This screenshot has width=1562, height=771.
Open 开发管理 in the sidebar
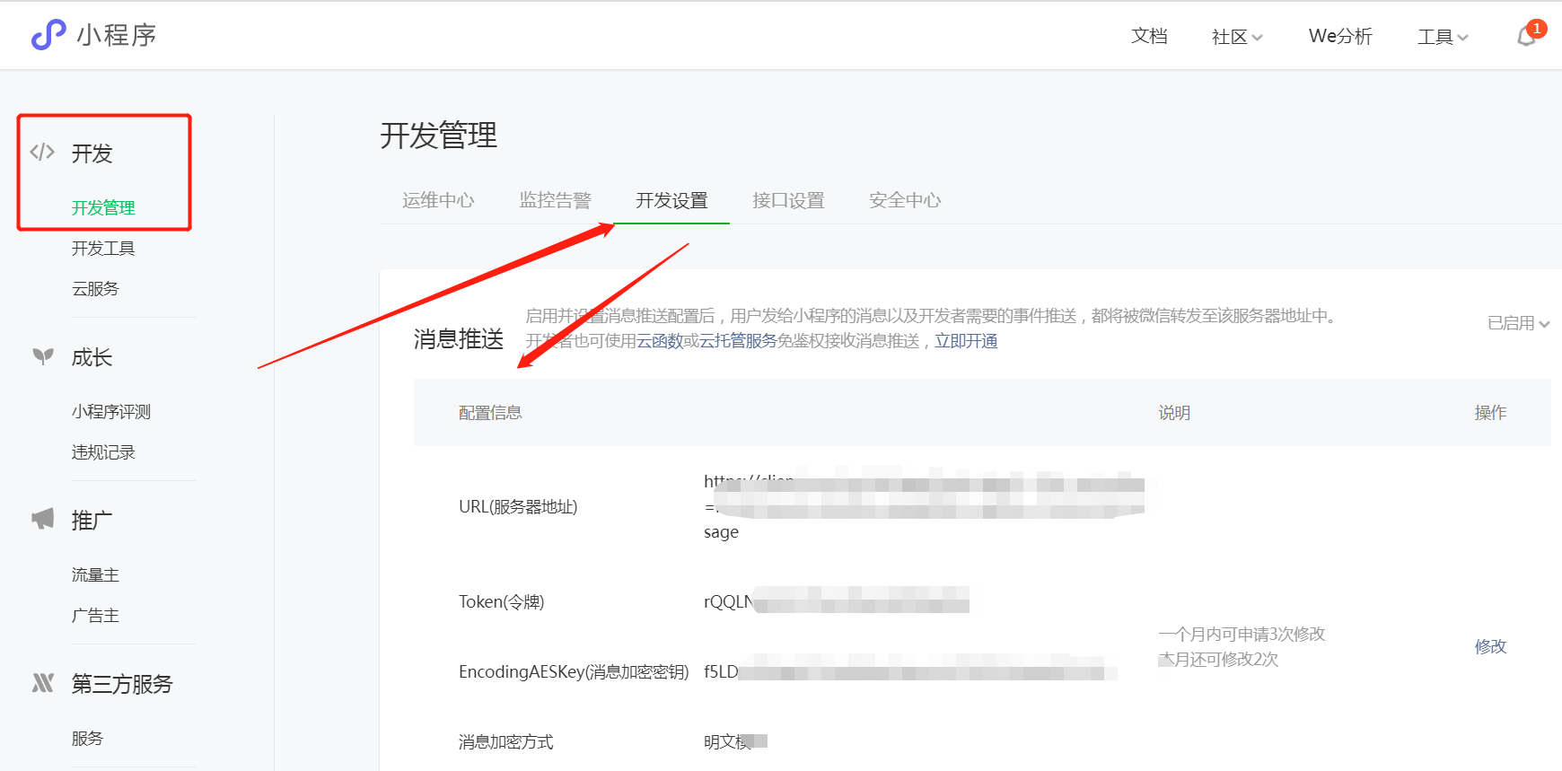[103, 207]
